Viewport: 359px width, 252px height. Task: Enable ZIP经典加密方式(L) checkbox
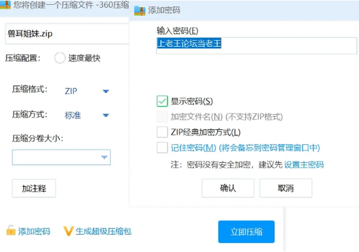coord(162,132)
